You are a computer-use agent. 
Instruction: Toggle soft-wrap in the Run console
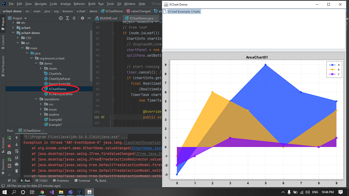(x=16, y=151)
